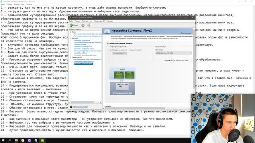Open the Notepad Формат menu

[17, 4]
